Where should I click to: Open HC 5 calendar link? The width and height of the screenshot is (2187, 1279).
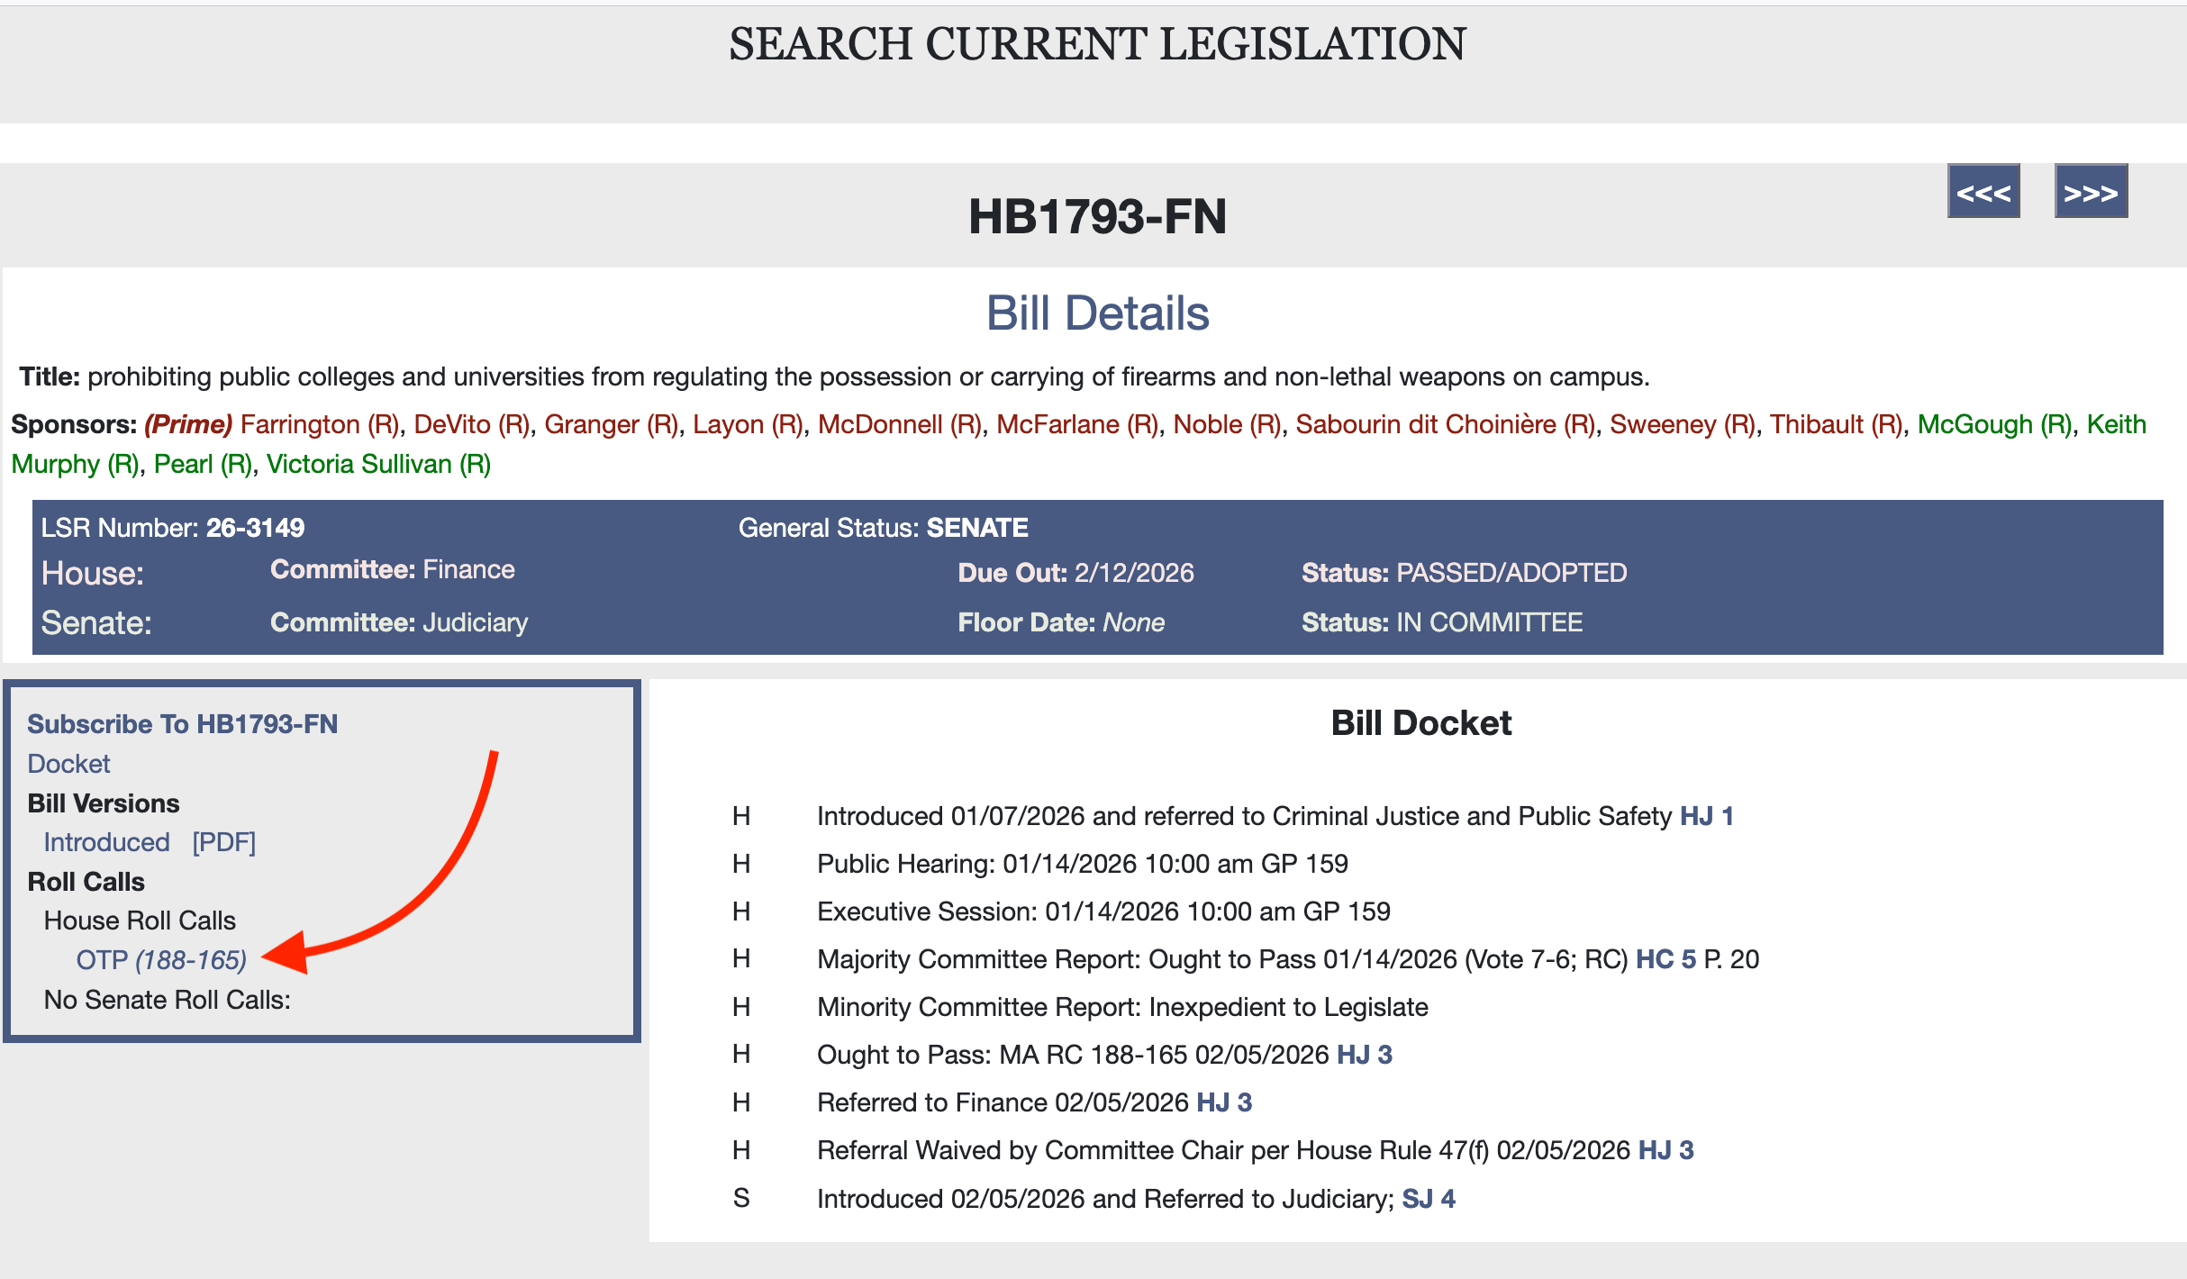click(x=1665, y=959)
